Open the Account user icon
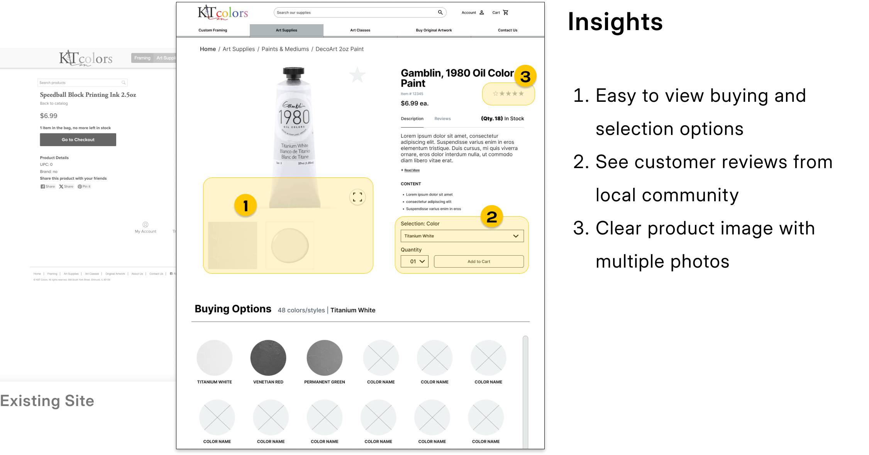The image size is (869, 455). pos(482,13)
